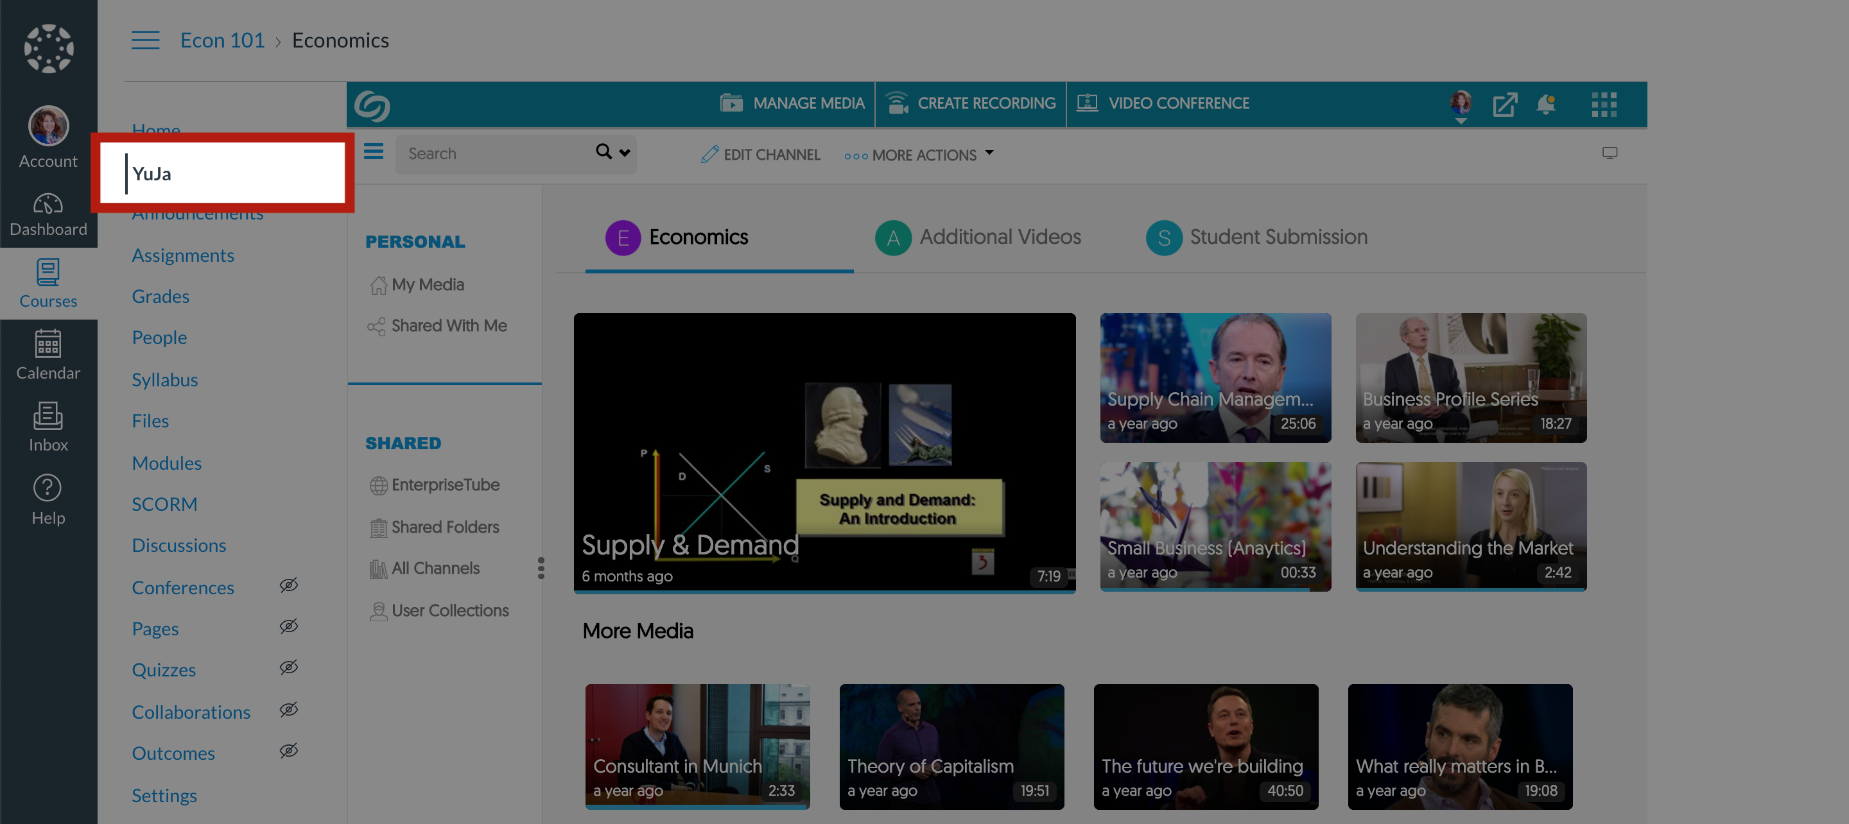Image resolution: width=1849 pixels, height=824 pixels.
Task: Click the YuJa hamburger menu next to Search
Action: pos(373,151)
